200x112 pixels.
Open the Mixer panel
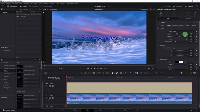click(167, 6)
